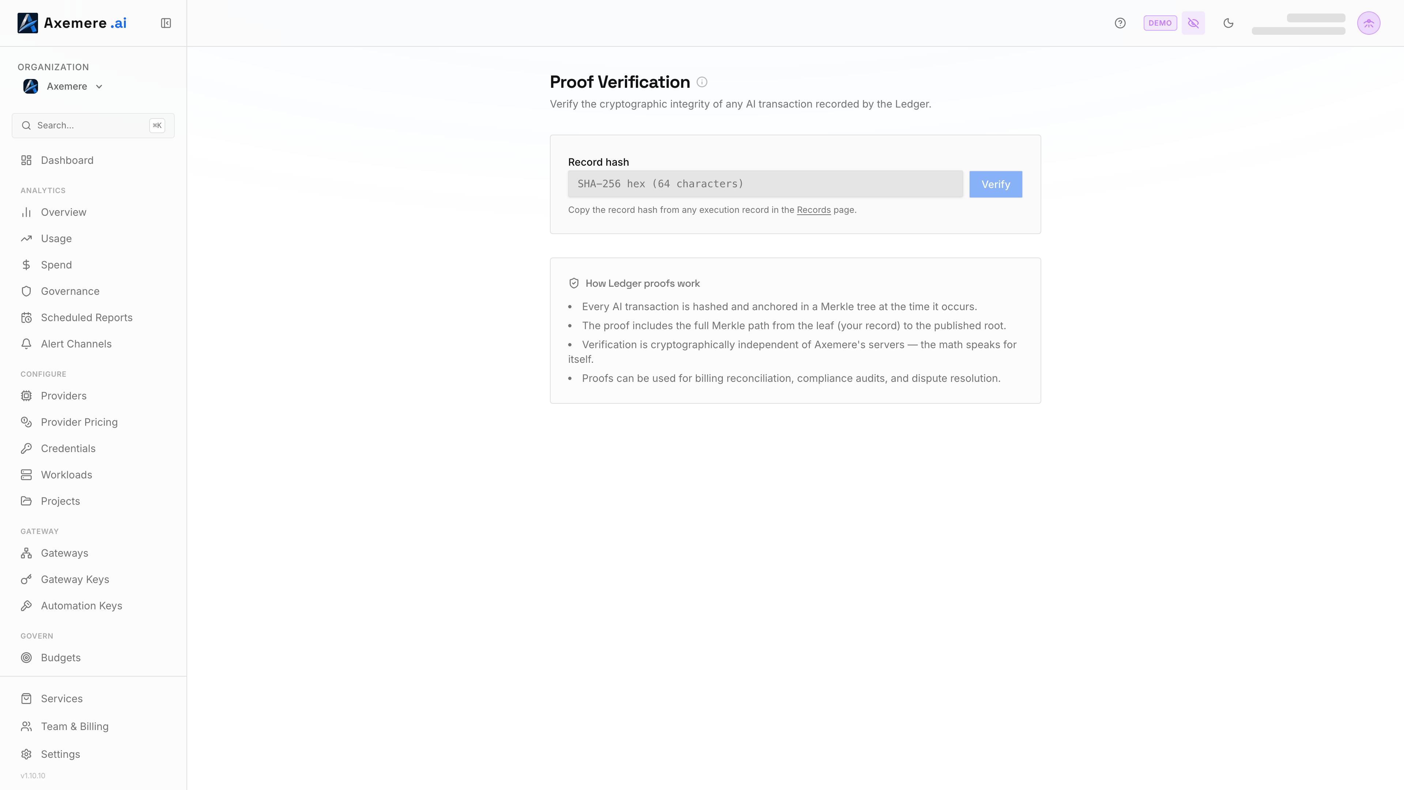Screen dimensions: 1404x790
Task: Click the Alert Channels bell icon
Action: point(26,344)
